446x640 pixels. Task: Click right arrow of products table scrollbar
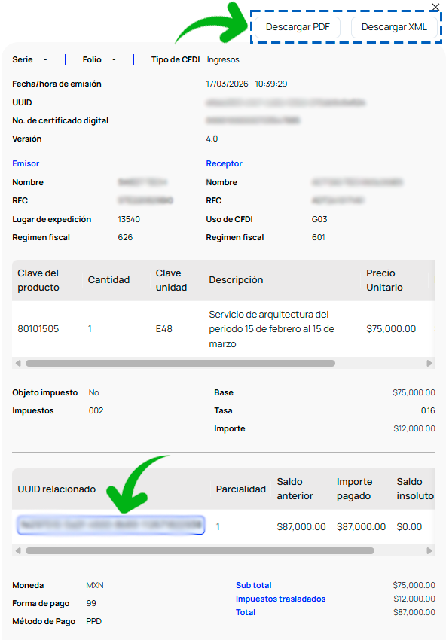(429, 363)
